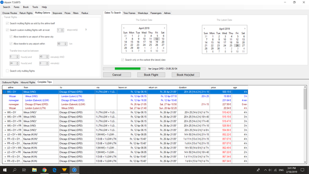Open the Help menu
Viewport: 309px width, 174px height.
coord(44,7)
